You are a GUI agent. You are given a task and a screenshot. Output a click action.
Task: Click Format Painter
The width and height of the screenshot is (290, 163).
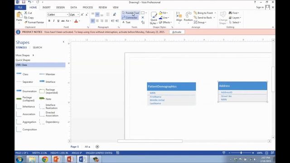34,22
